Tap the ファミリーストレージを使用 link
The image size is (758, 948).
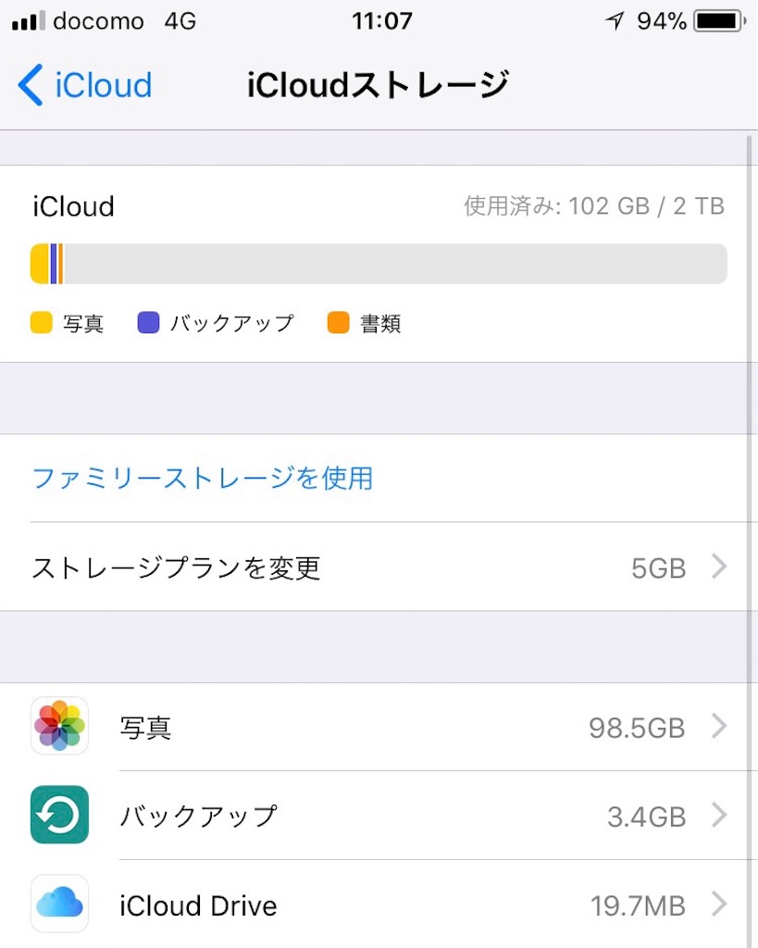pyautogui.click(x=202, y=479)
